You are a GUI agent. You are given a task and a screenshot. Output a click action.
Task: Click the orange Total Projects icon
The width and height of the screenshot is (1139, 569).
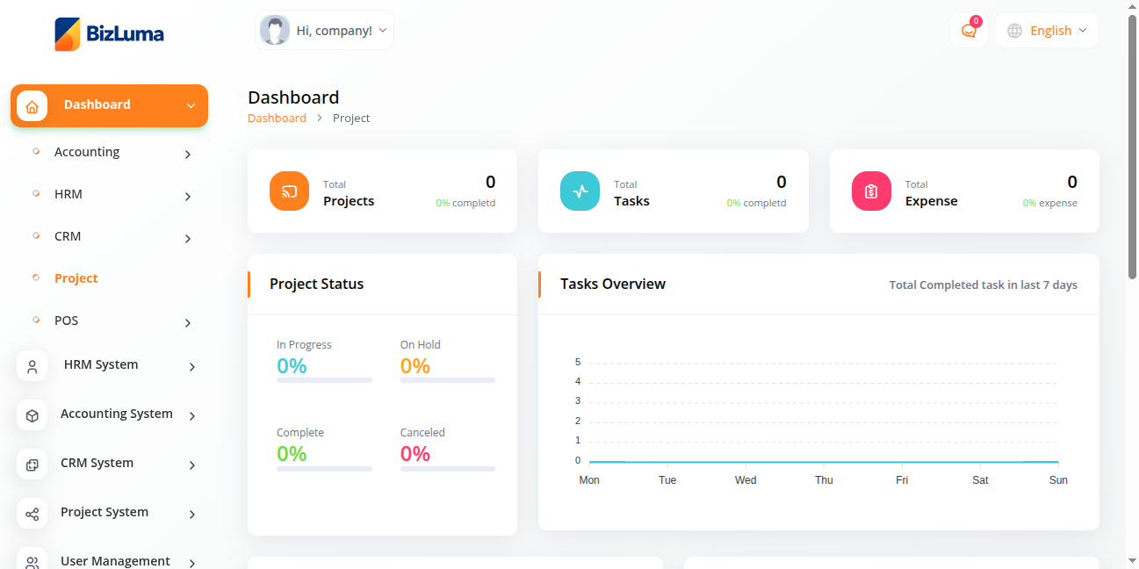[x=289, y=191]
